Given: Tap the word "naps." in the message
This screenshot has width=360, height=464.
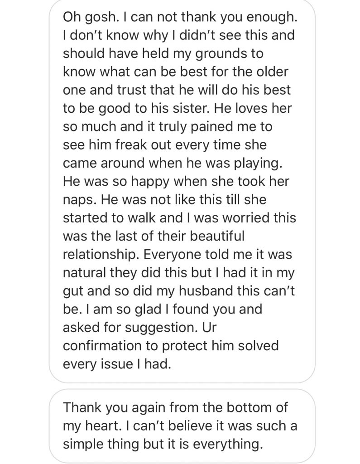Looking at the screenshot, I should tap(80, 200).
